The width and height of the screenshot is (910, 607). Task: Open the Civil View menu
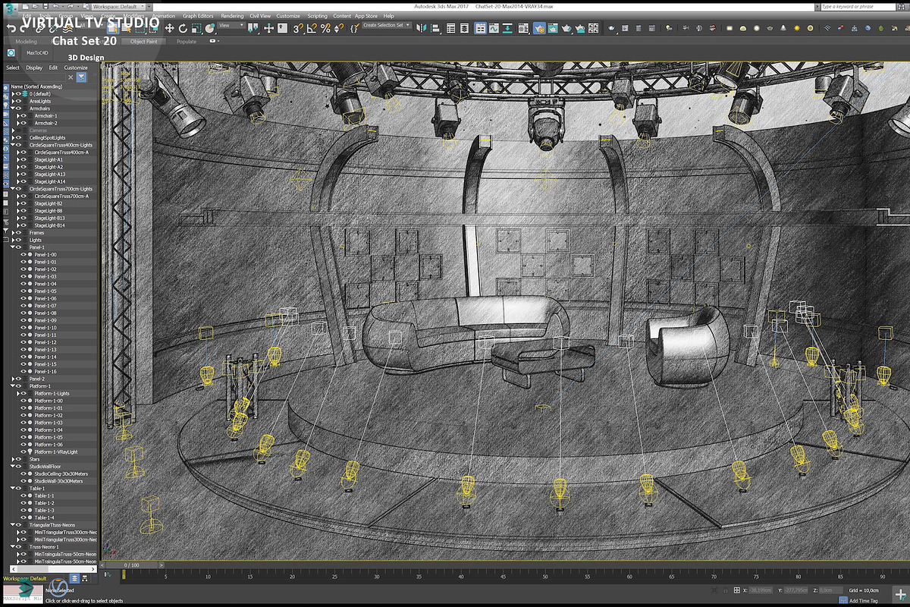pos(260,16)
